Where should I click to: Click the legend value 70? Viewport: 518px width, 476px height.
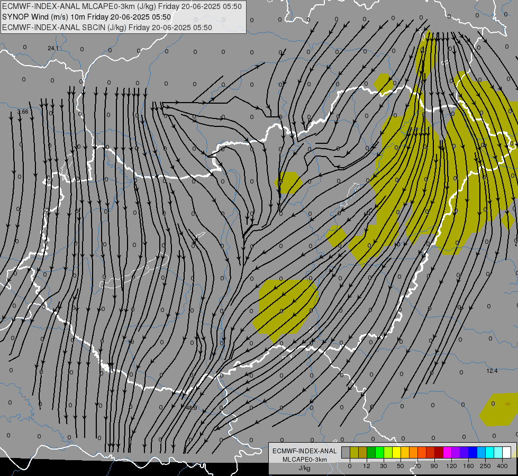tap(417, 466)
